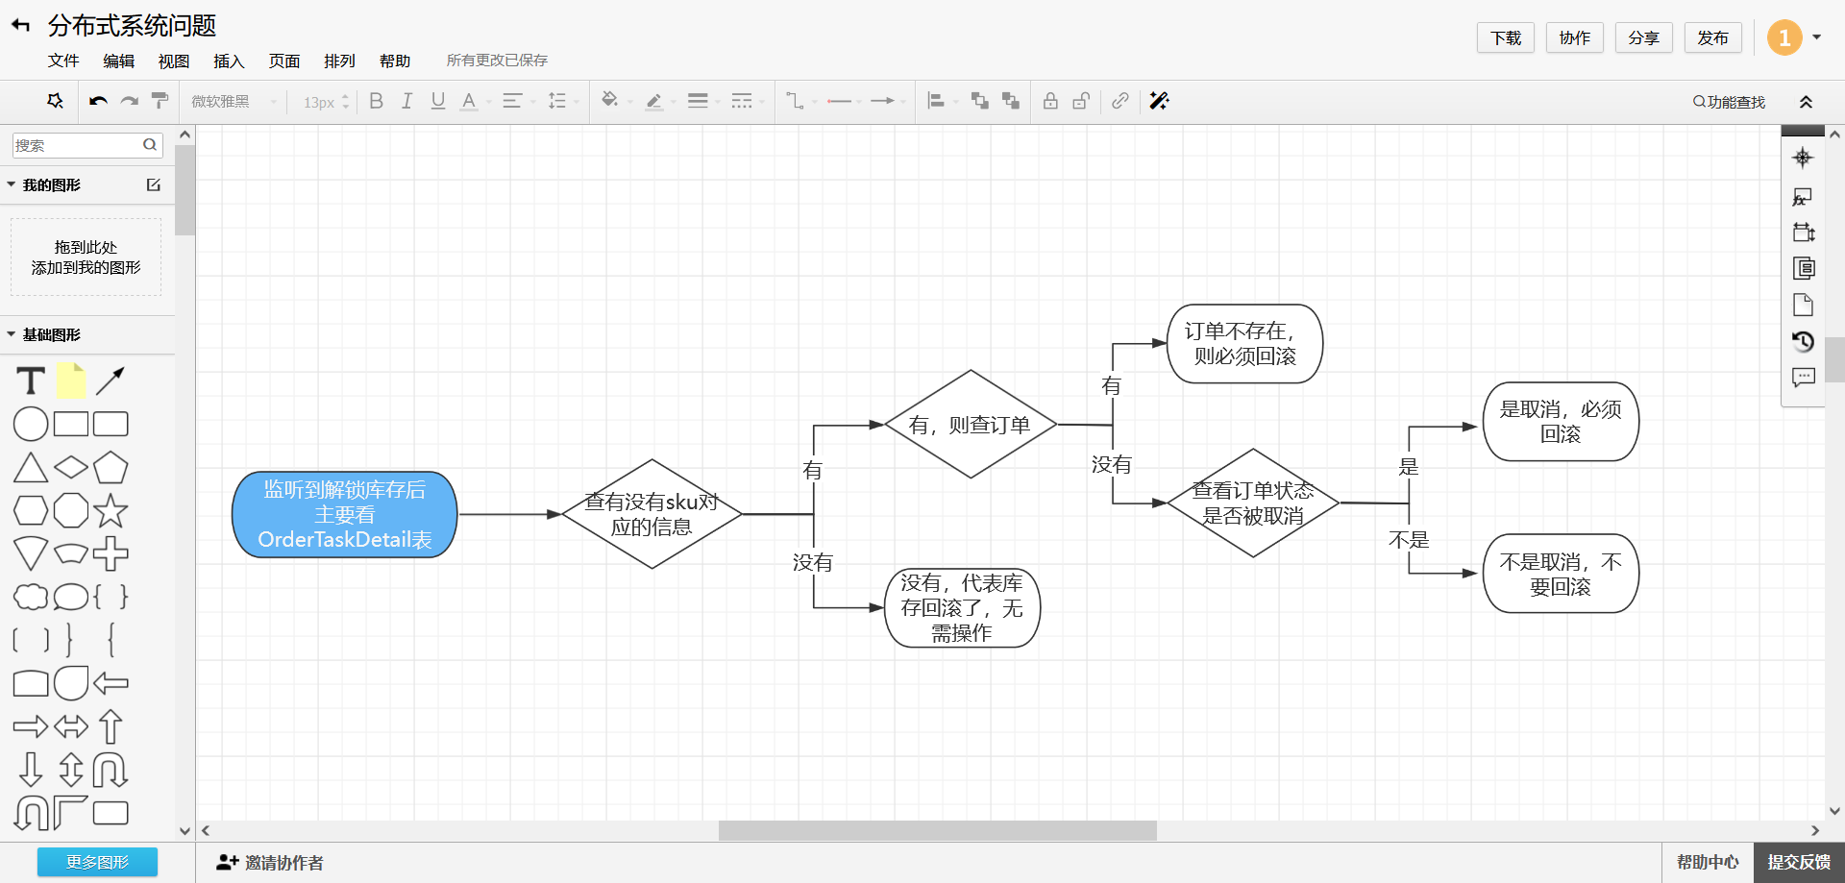Open the 编辑 menu
The image size is (1845, 883).
[119, 61]
